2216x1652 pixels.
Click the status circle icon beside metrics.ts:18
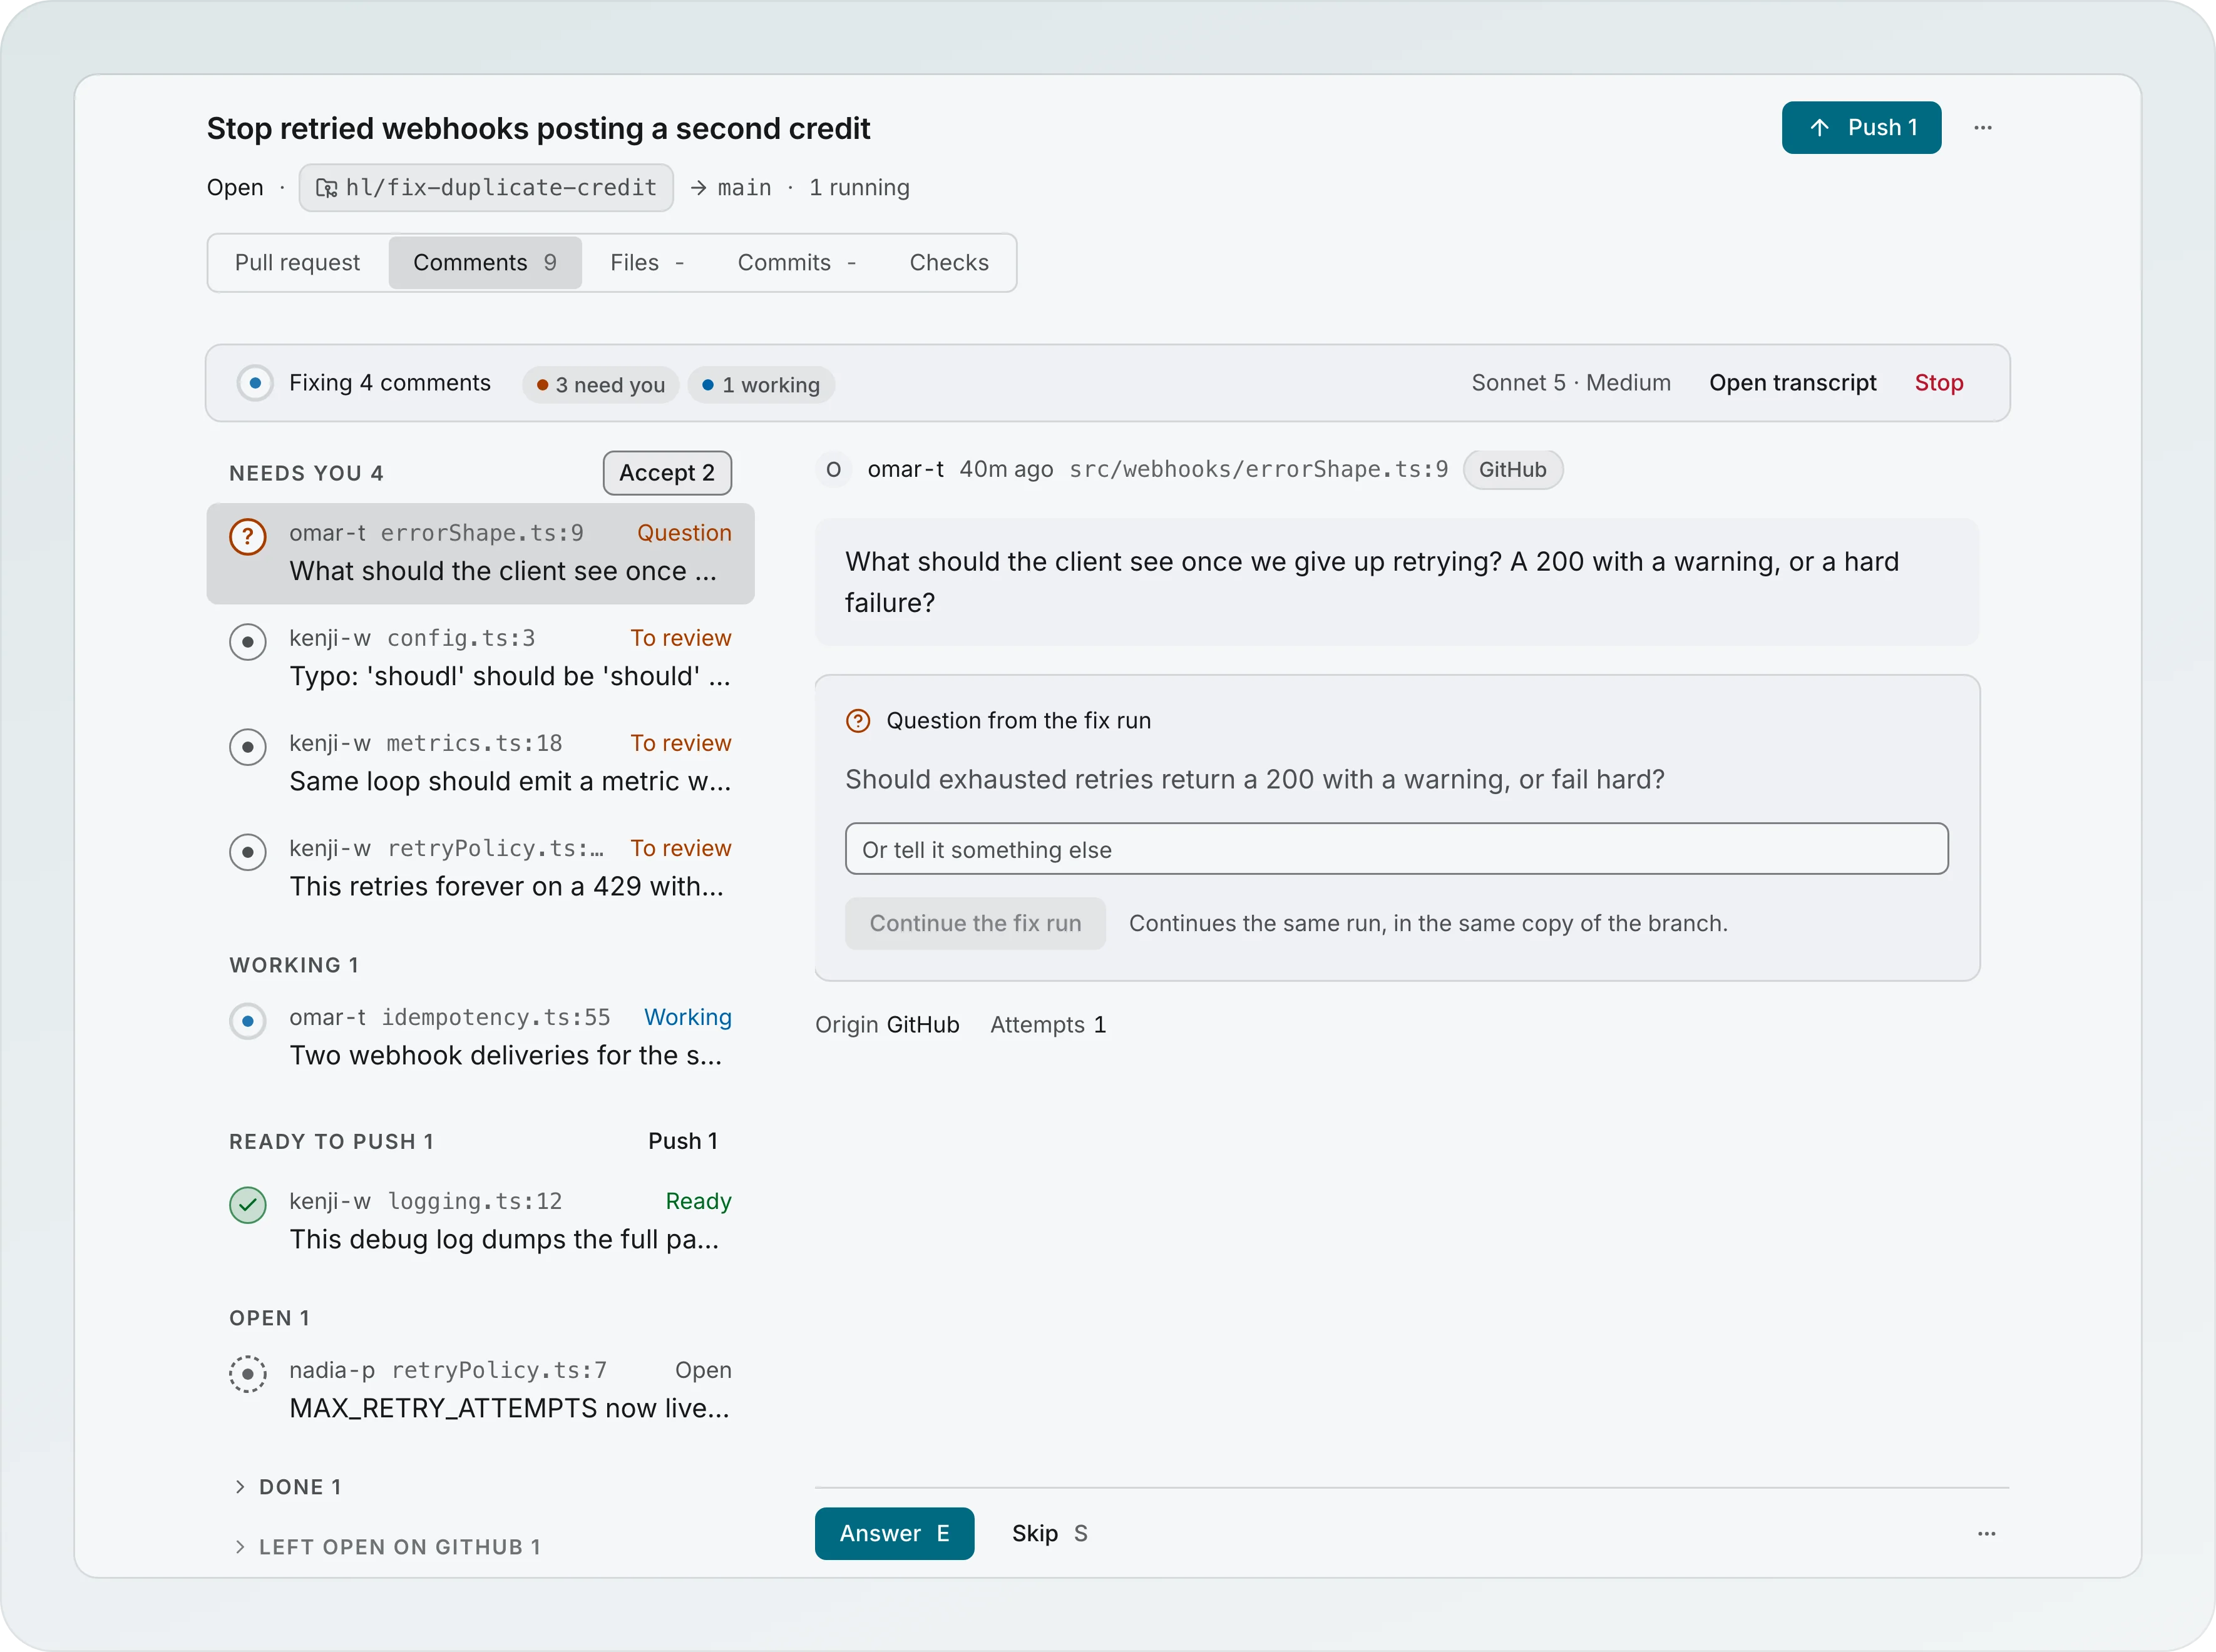(247, 747)
